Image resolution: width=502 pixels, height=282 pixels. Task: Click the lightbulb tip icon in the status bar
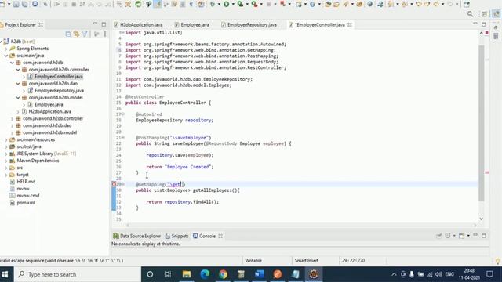pyautogui.click(x=497, y=261)
